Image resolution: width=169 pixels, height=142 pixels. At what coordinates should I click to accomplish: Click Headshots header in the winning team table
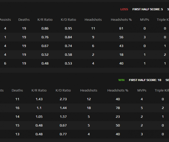coord(89,90)
